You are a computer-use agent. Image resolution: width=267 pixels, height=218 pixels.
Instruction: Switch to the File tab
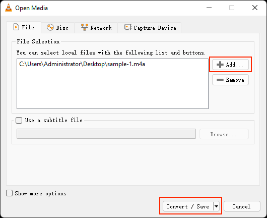(24, 27)
